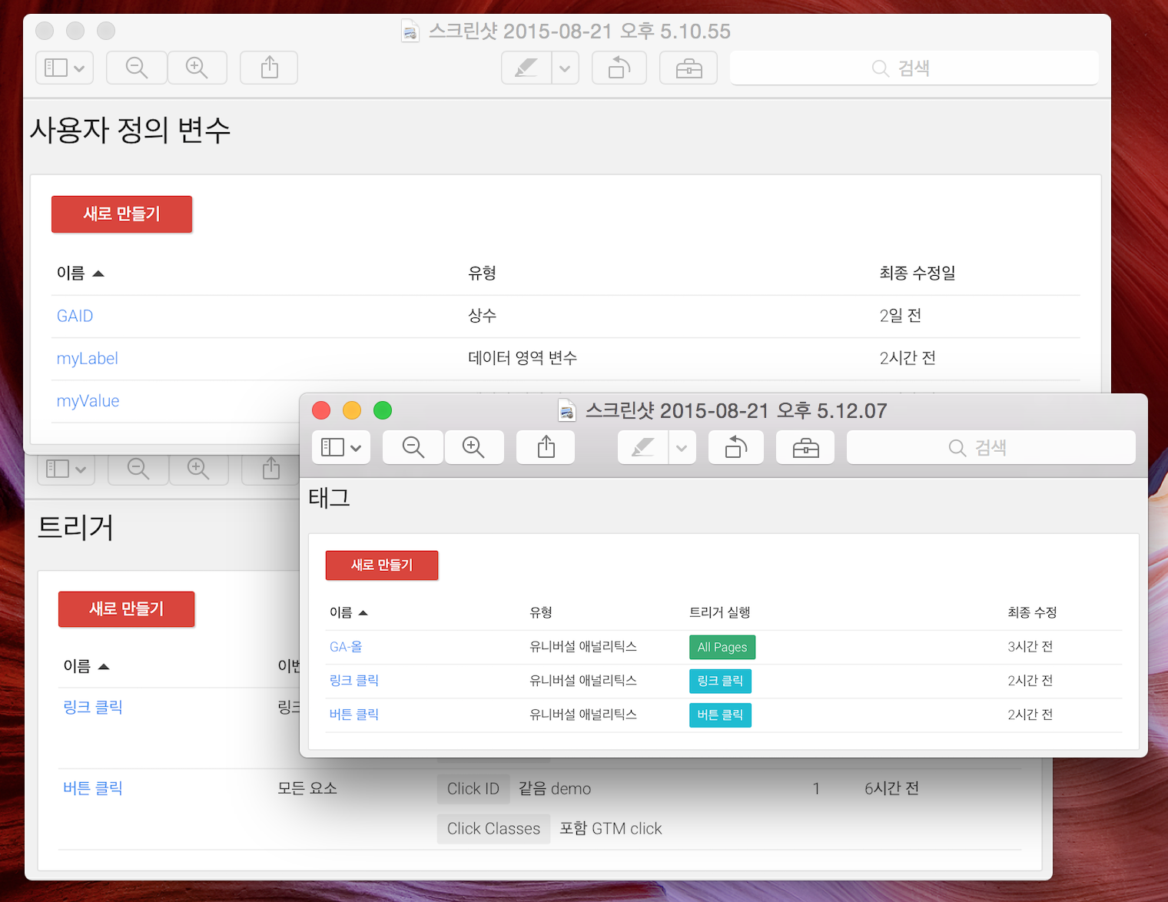The image size is (1168, 902).
Task: Open the 버튼 클릭 tag link in 태그 table
Action: [354, 715]
